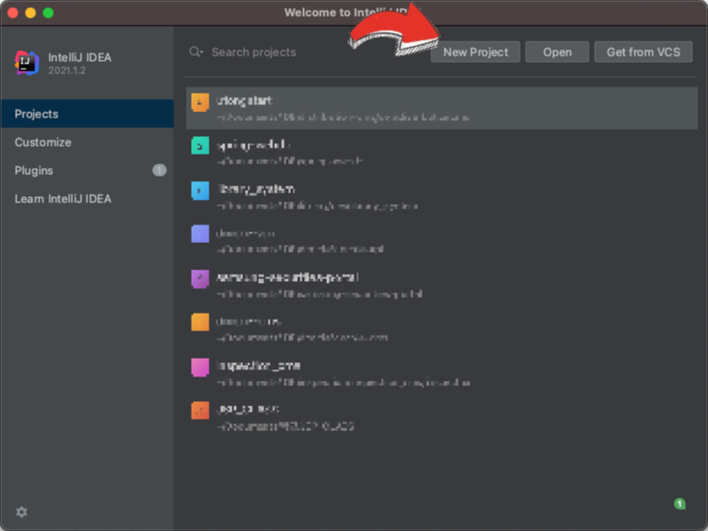Viewport: 708px width, 531px height.
Task: Minimize window using the yellow button
Action: (30, 12)
